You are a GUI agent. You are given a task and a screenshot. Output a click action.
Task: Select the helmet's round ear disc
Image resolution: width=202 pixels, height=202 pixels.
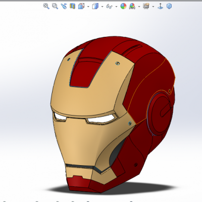(160, 115)
